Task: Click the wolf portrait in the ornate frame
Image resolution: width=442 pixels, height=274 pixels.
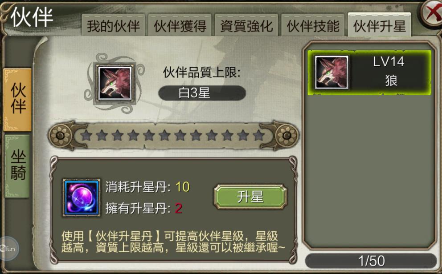Action: coord(115,83)
